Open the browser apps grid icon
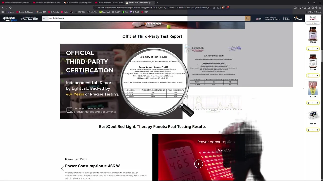 (x=3, y=12)
